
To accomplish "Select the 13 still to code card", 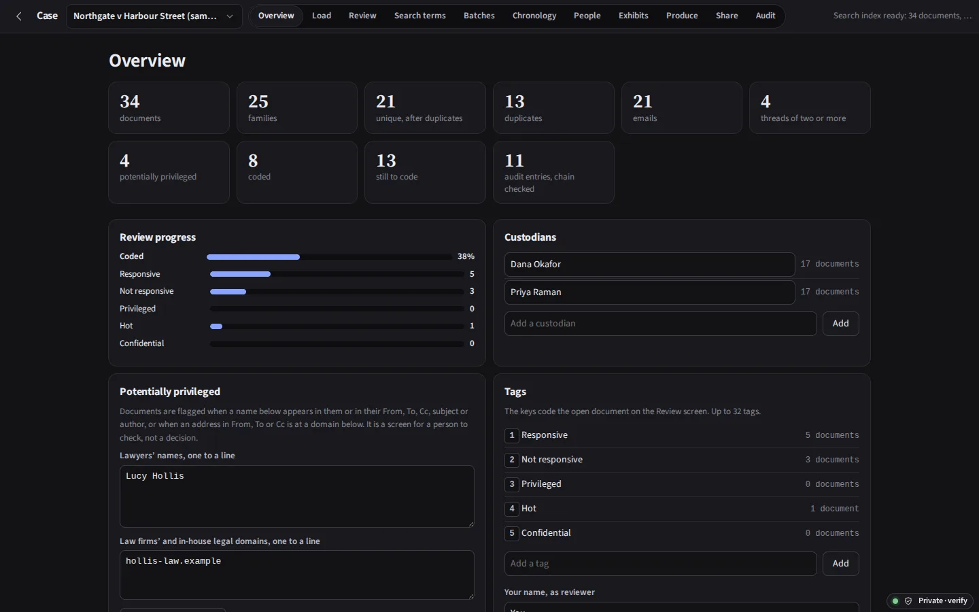I will point(425,173).
